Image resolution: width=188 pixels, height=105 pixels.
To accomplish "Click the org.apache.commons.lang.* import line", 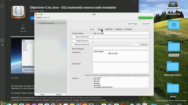I will [x=103, y=87].
